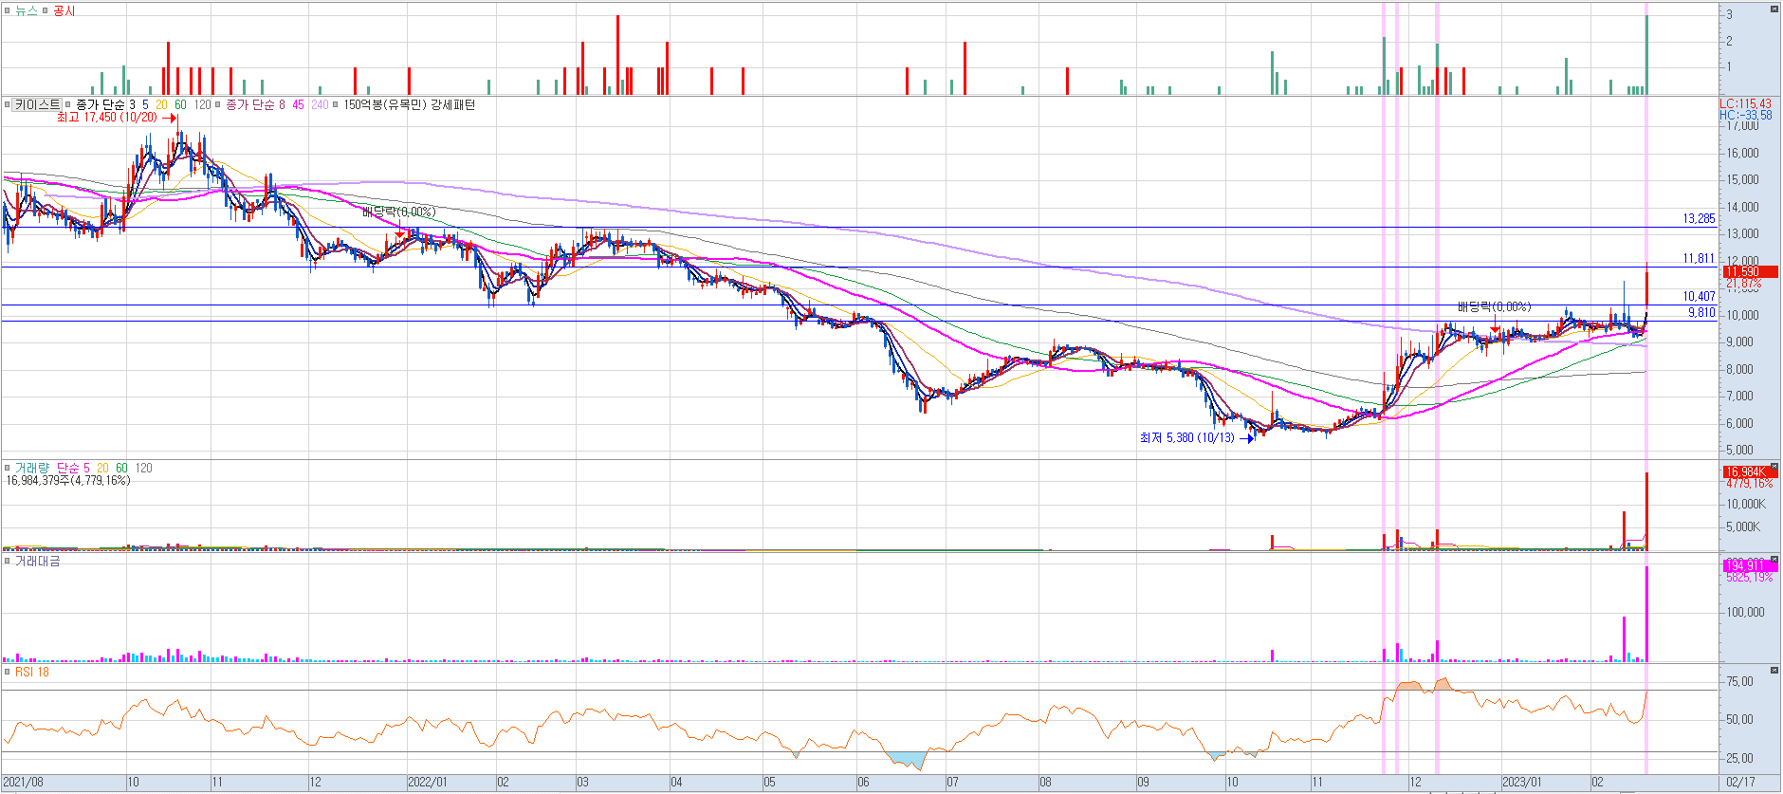The width and height of the screenshot is (1783, 794).
Task: Click the 240 moving-average period in lavender
Action: [320, 104]
